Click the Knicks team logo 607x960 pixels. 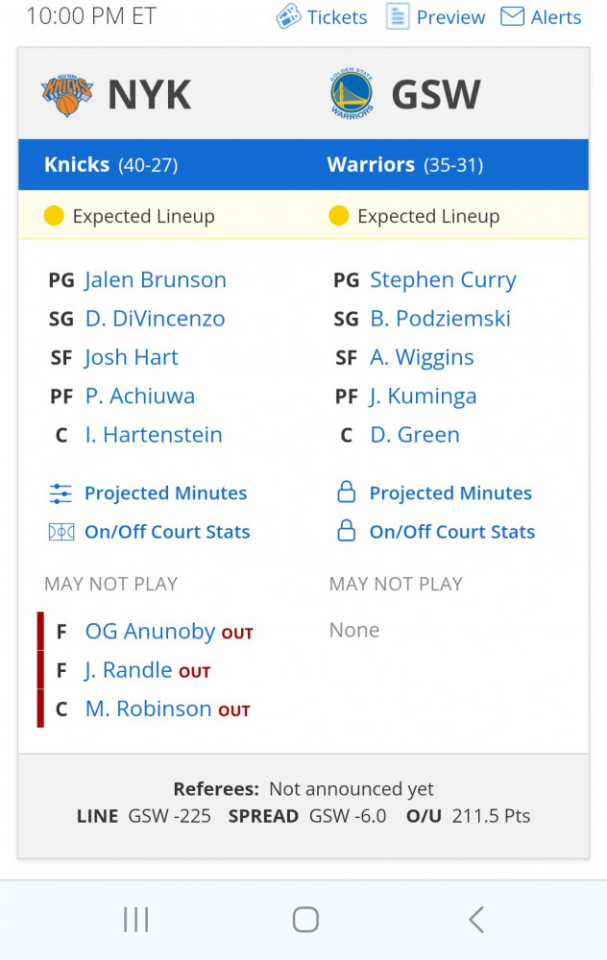[x=67, y=95]
